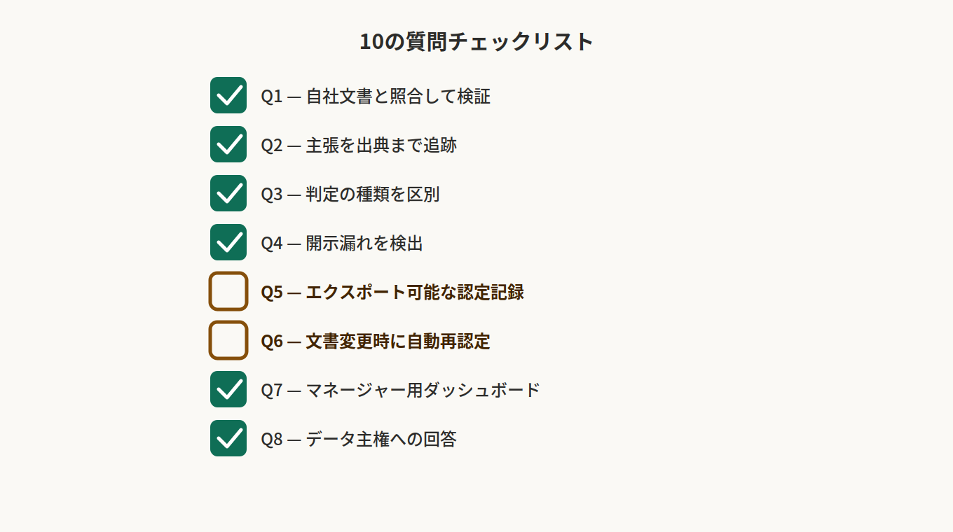This screenshot has width=953, height=532.
Task: Click the white checkmark beside Q4
Action: click(x=229, y=242)
